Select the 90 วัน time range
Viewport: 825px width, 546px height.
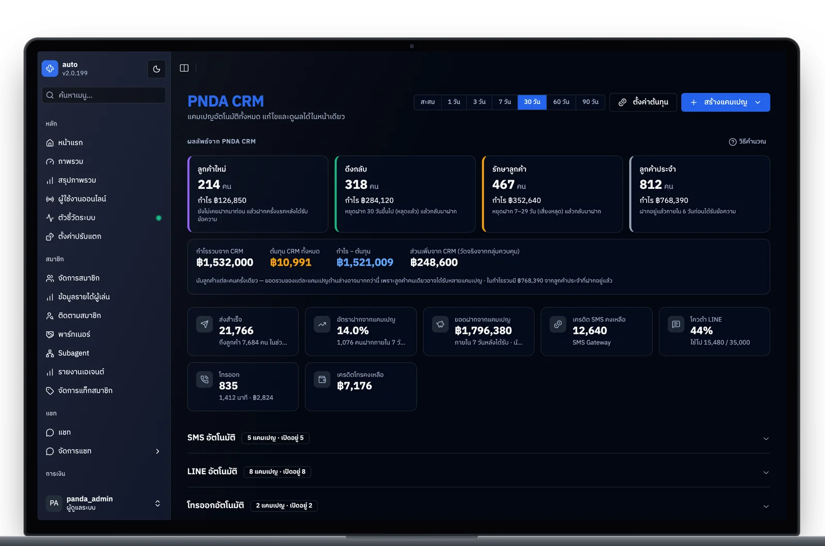590,102
